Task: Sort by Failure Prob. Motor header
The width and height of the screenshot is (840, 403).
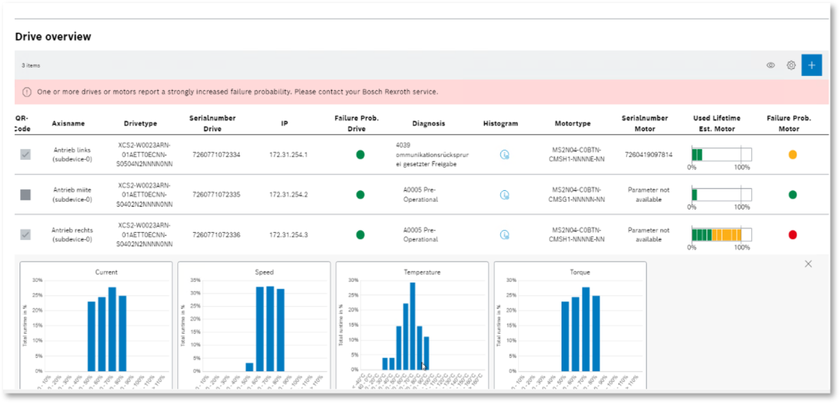Action: pyautogui.click(x=789, y=123)
